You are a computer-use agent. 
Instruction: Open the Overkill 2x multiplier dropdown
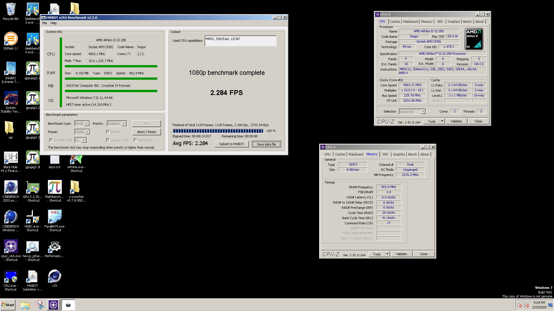tap(81, 140)
